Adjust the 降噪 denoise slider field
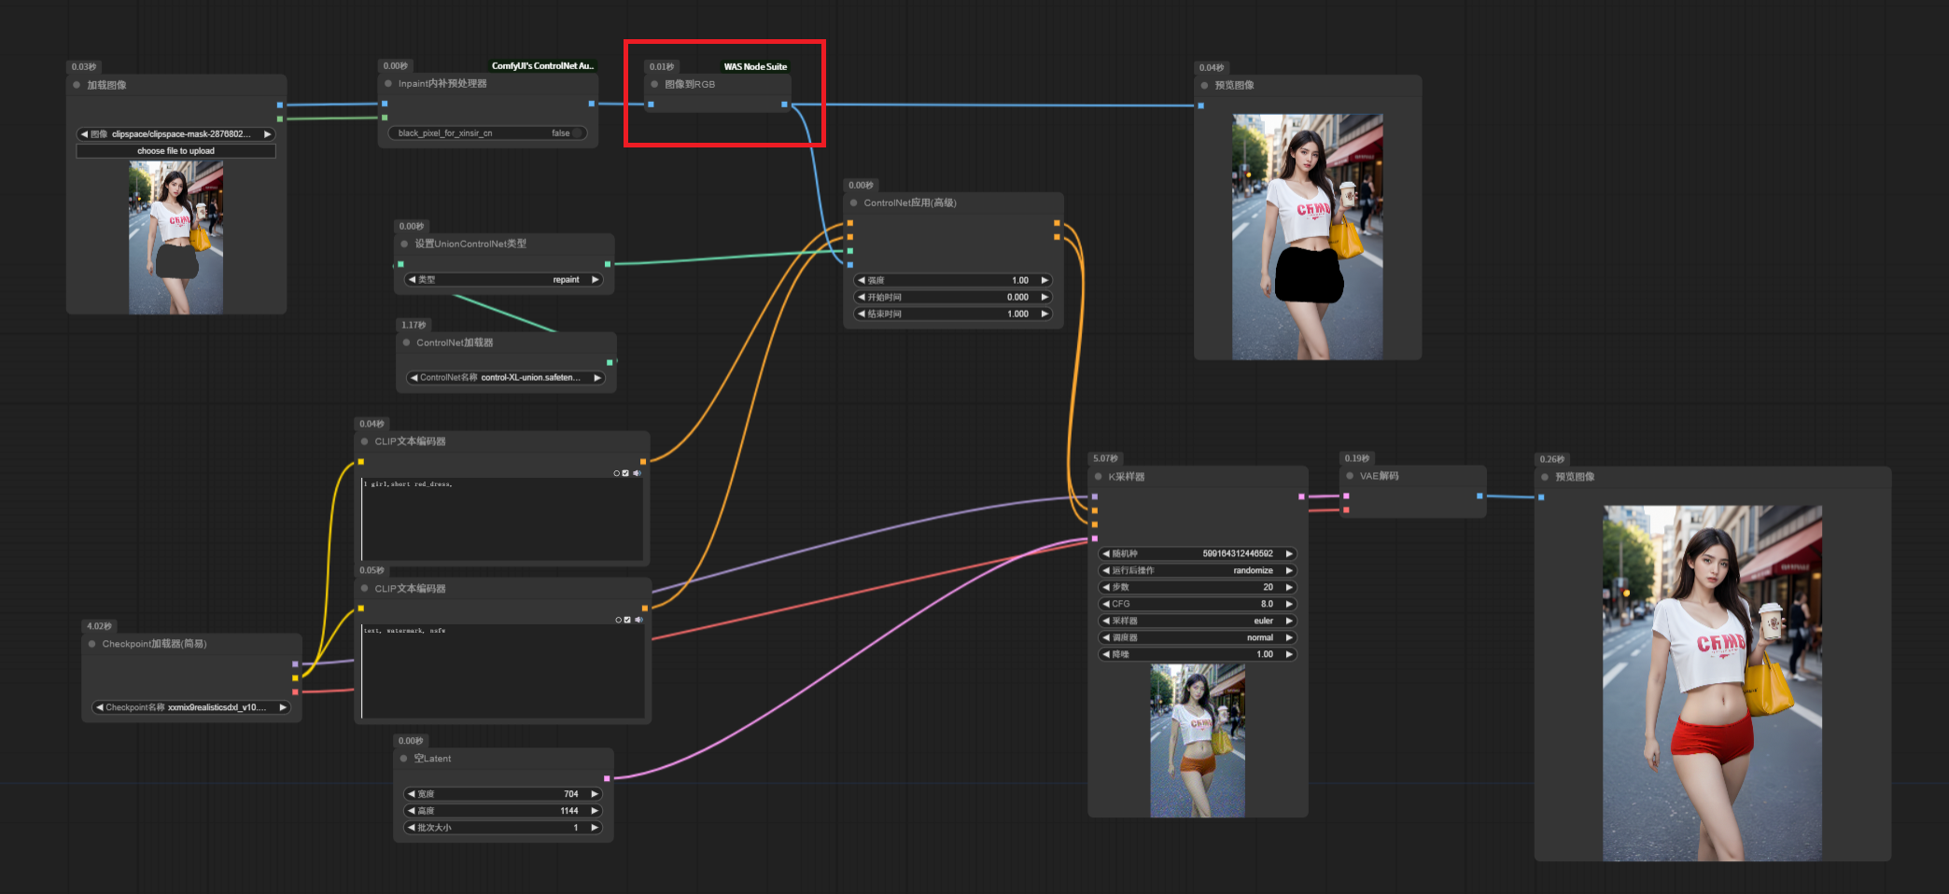 coord(1199,654)
